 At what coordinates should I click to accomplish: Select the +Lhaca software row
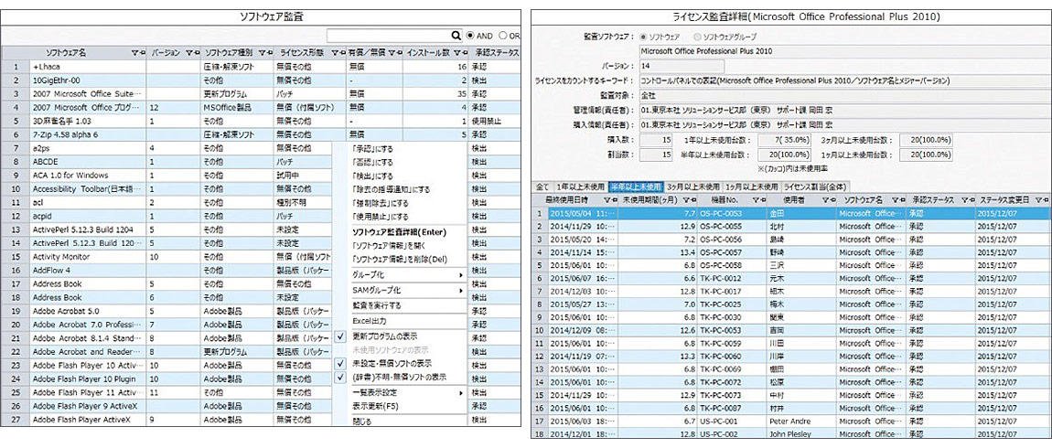(x=261, y=67)
